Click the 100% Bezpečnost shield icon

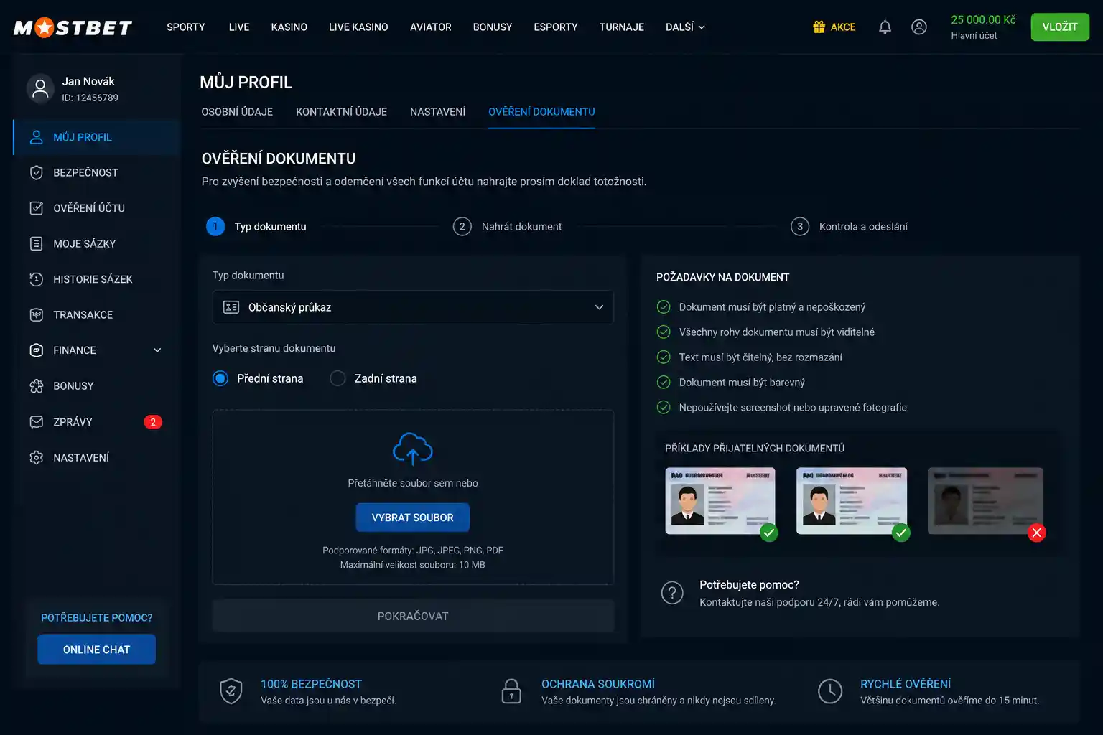click(x=231, y=691)
